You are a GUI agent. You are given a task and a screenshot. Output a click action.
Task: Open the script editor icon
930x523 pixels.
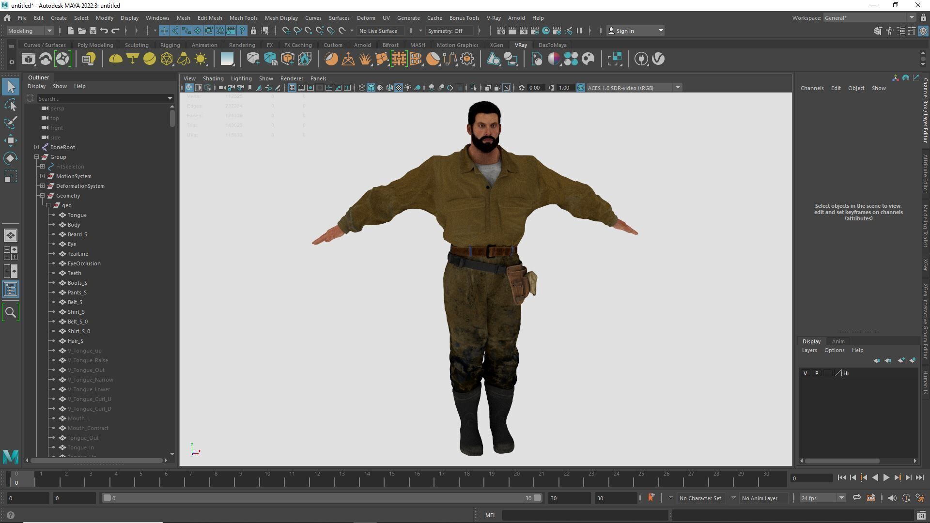(x=921, y=516)
